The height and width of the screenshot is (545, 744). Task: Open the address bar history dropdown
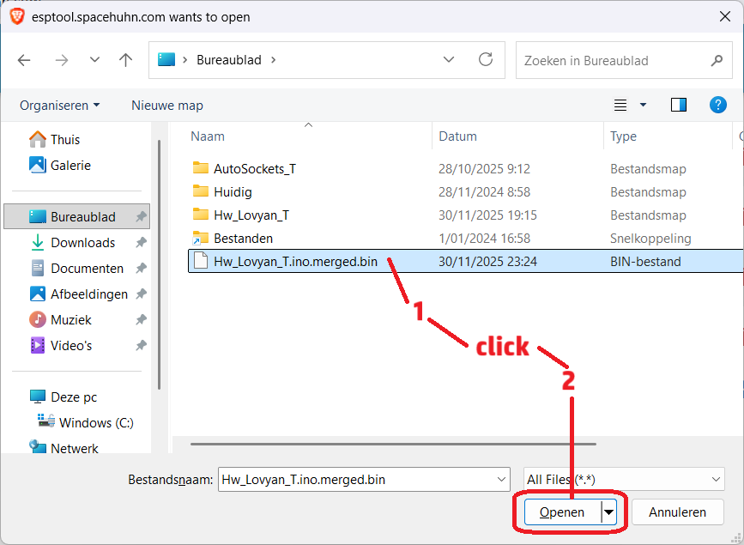click(x=449, y=60)
